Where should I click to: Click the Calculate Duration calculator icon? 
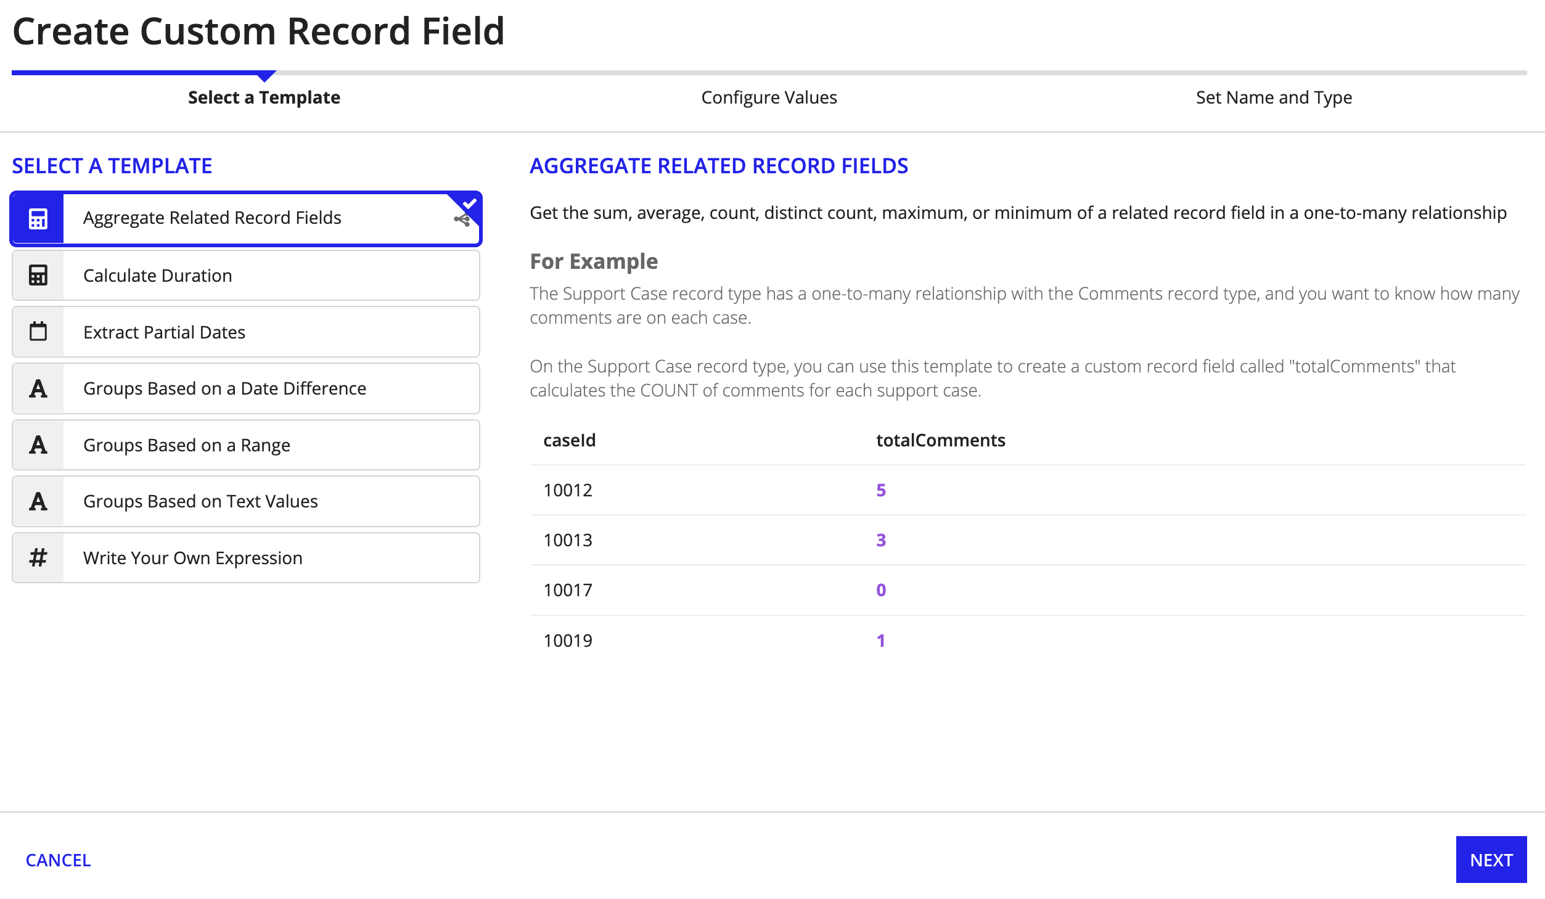pyautogui.click(x=38, y=275)
